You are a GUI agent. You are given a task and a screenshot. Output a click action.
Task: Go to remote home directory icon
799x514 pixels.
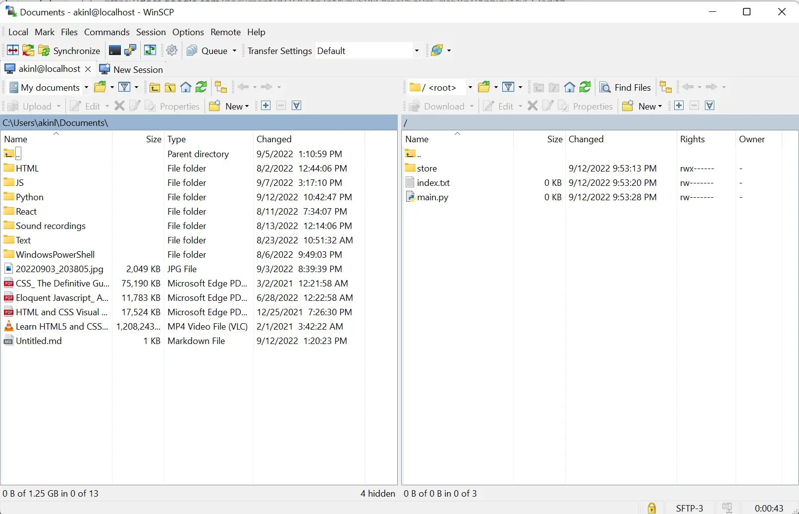570,88
